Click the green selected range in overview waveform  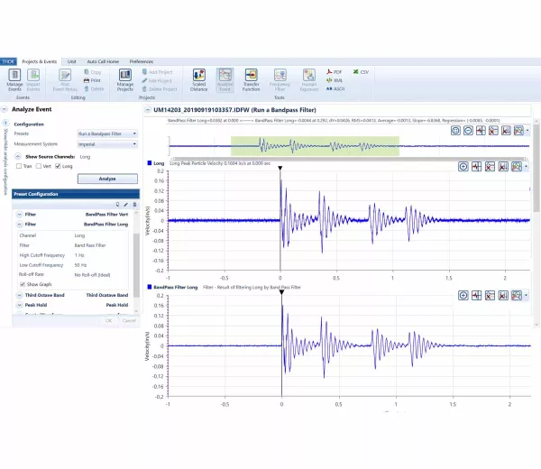point(315,146)
